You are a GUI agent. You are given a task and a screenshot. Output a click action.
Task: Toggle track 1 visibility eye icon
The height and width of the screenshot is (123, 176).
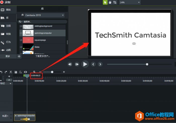click(x=11, y=115)
